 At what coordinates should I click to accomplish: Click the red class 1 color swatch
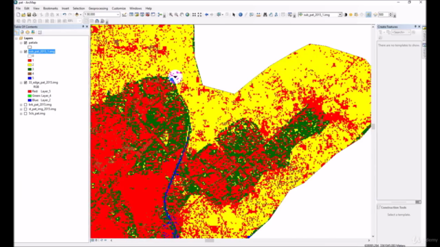coord(30,60)
